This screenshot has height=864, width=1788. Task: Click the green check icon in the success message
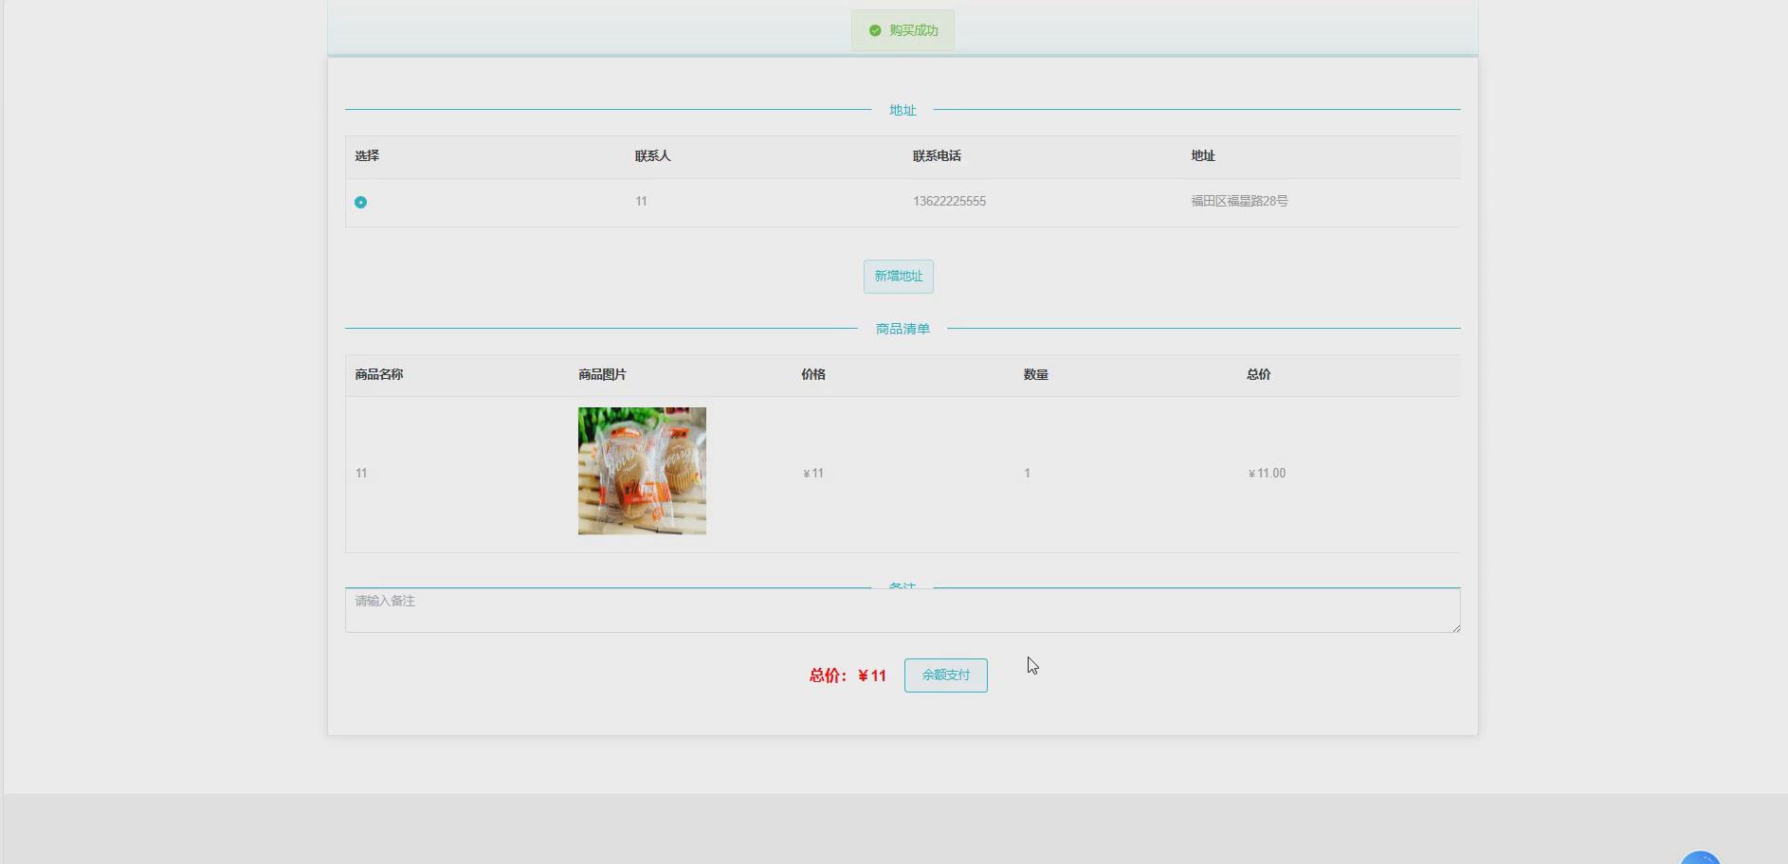(x=874, y=29)
